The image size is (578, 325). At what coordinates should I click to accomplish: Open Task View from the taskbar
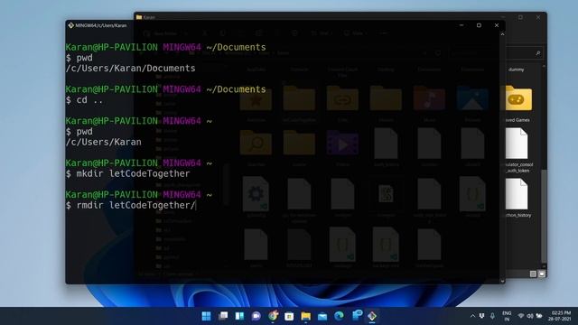(x=223, y=316)
